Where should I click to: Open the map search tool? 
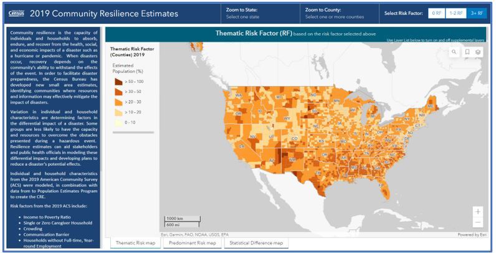click(x=454, y=53)
